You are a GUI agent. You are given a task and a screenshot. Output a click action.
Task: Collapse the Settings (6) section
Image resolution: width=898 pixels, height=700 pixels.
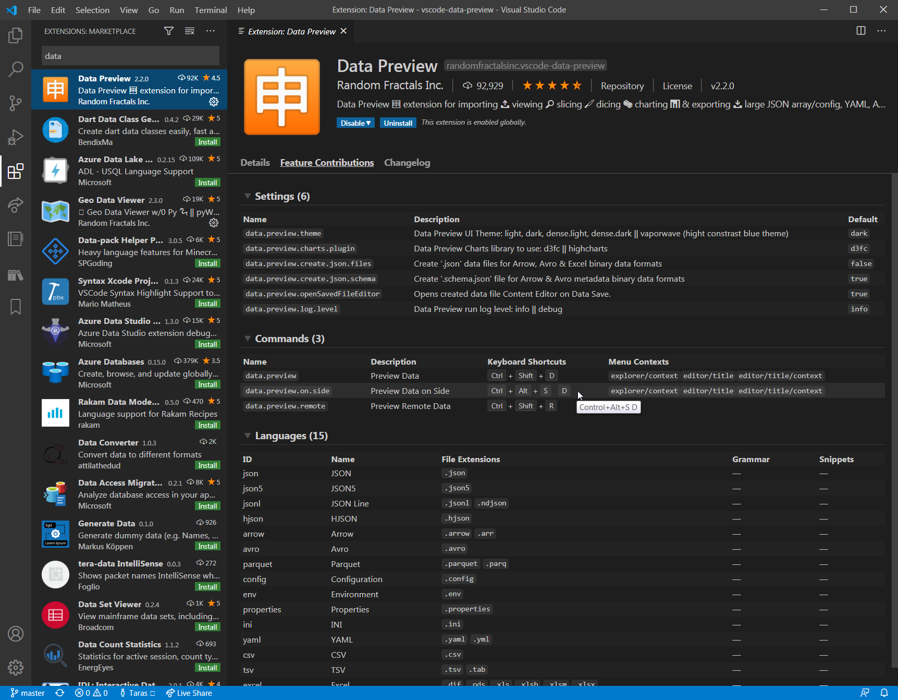248,196
